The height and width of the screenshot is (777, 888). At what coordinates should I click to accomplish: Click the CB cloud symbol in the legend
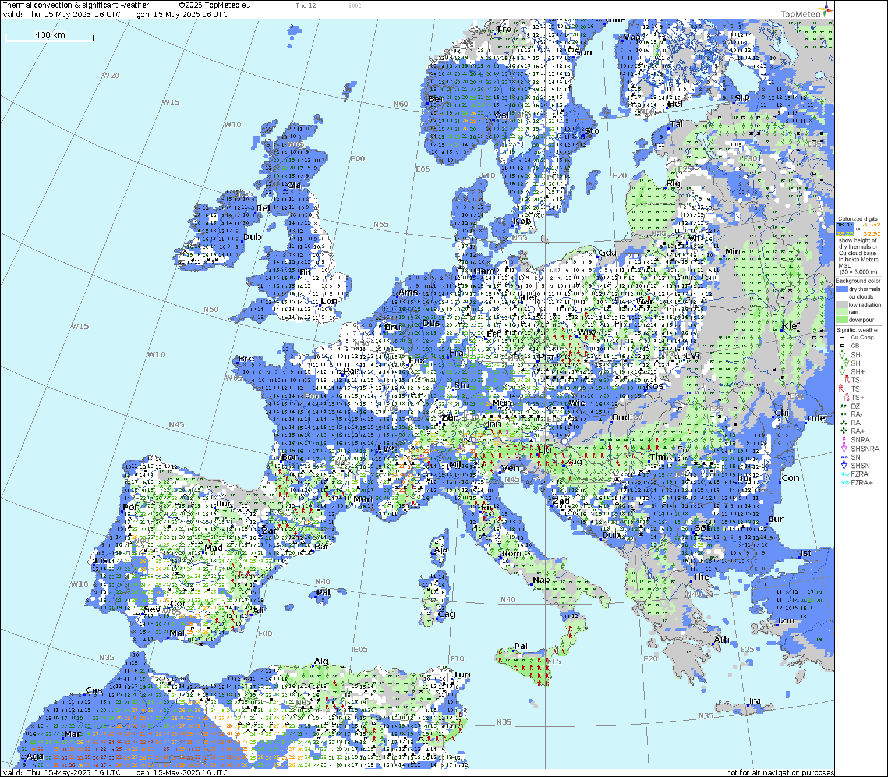click(x=841, y=346)
